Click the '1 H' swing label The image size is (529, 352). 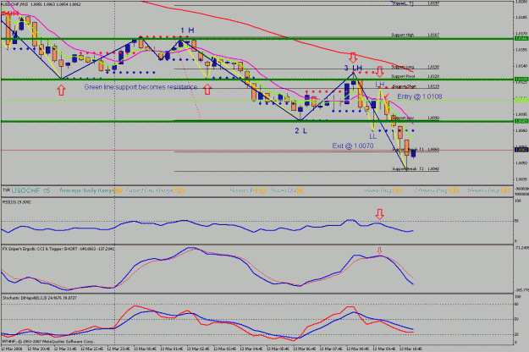[187, 30]
